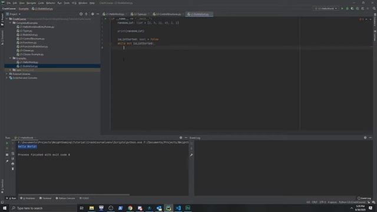Screen dimensions: 377x212
Task: Run the L1-HelloWorld configuration with green play
Action: tap(342, 8)
